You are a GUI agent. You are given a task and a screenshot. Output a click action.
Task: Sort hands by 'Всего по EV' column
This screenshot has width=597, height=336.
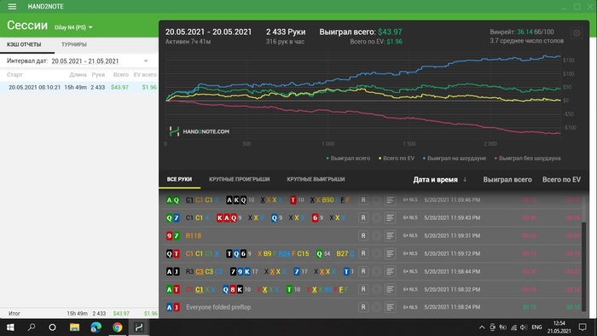pos(561,180)
